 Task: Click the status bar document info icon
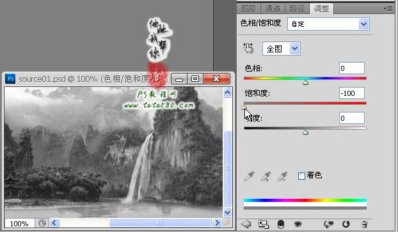42,224
